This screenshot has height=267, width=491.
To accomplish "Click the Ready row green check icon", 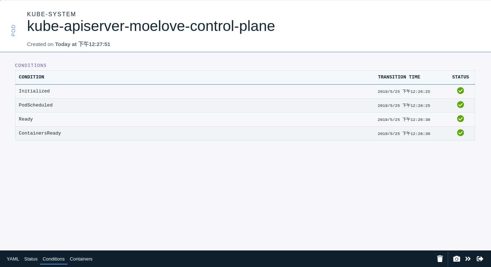I will (460, 119).
